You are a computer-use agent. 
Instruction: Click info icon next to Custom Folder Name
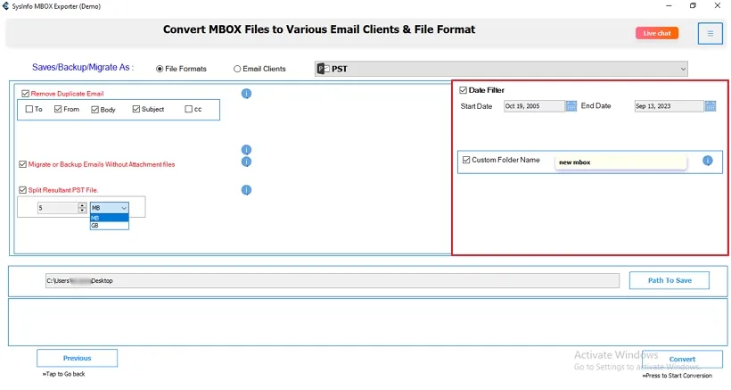[707, 161]
